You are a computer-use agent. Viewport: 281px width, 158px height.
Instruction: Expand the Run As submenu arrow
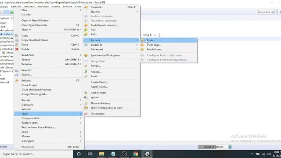(x=81, y=100)
